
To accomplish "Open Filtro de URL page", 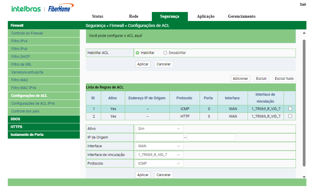I will (44, 64).
